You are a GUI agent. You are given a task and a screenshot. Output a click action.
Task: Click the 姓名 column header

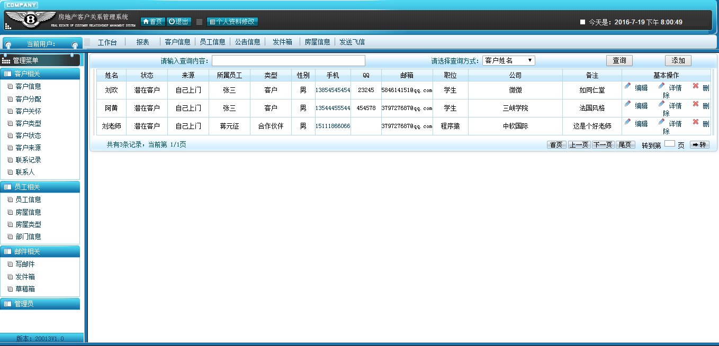111,75
